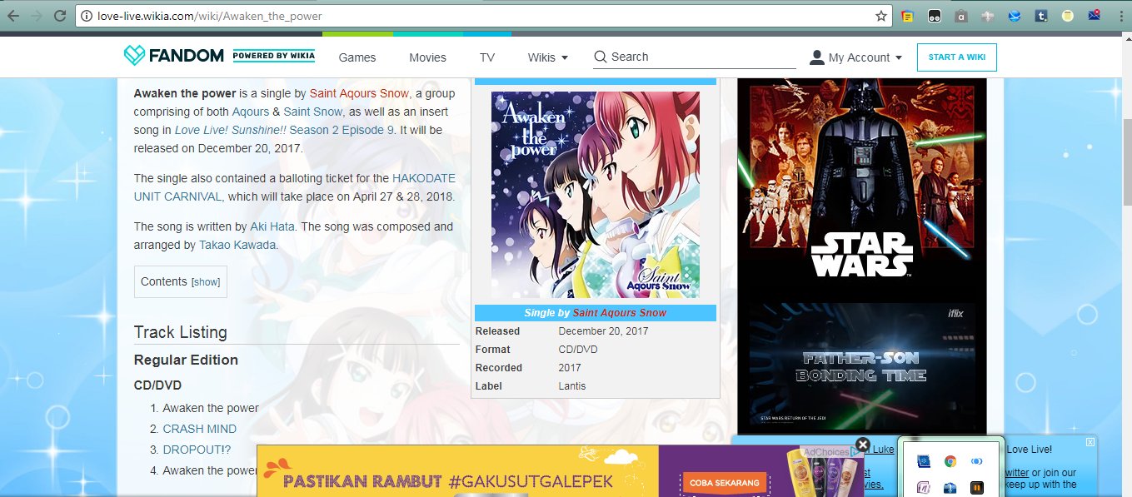Open the Aqours link
Viewport: 1132px width, 497px height.
pyautogui.click(x=250, y=112)
